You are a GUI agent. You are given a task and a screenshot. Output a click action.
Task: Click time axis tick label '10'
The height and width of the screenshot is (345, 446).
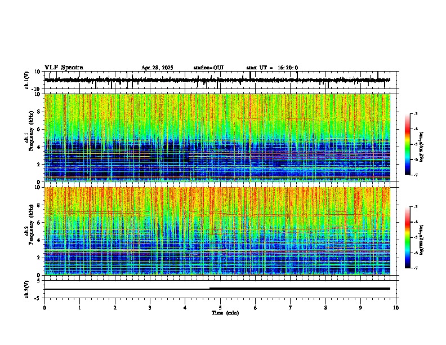pyautogui.click(x=396, y=308)
